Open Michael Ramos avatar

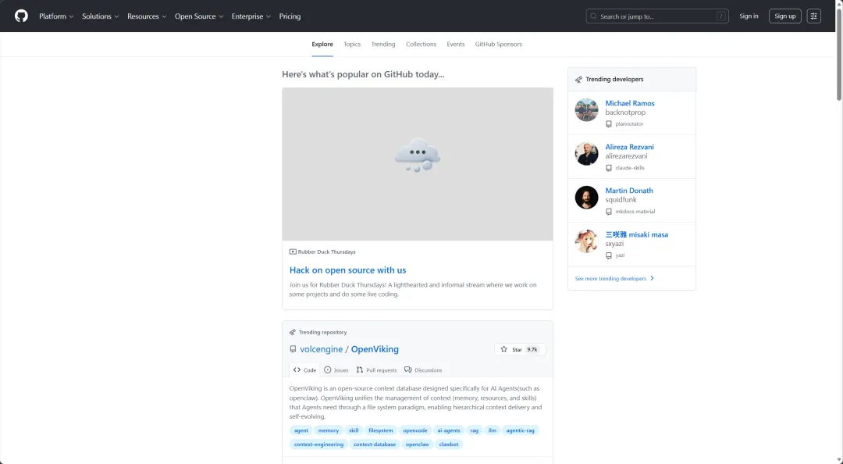[x=586, y=110]
